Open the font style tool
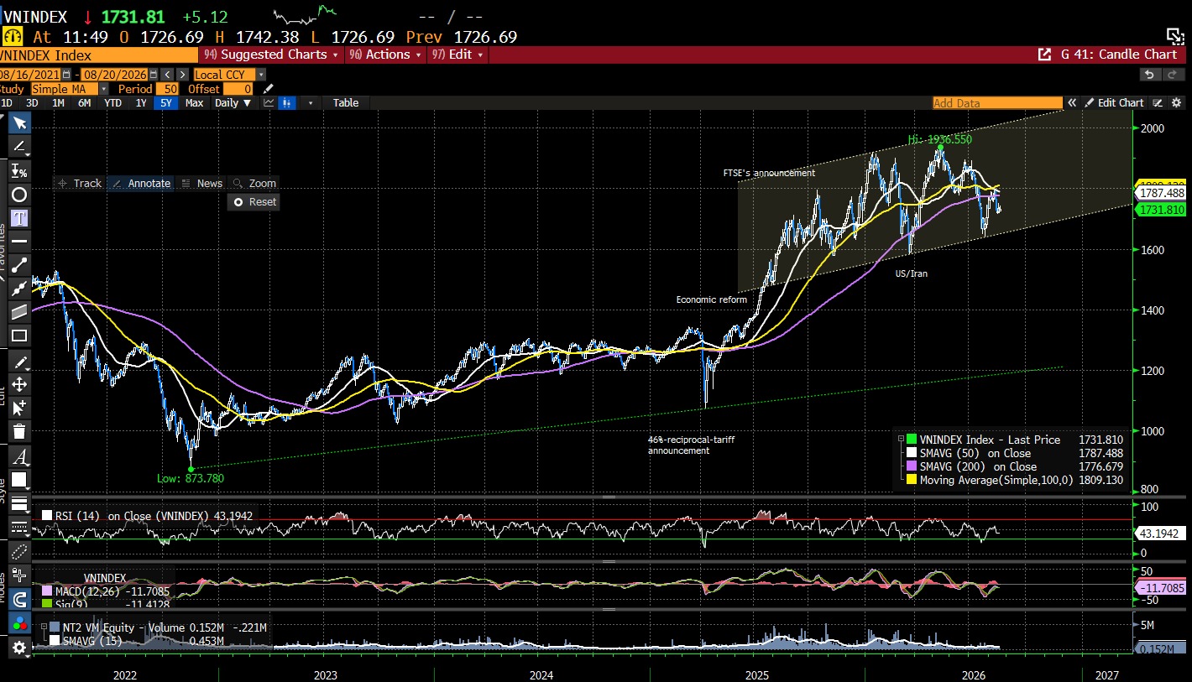The width and height of the screenshot is (1192, 682). [18, 457]
